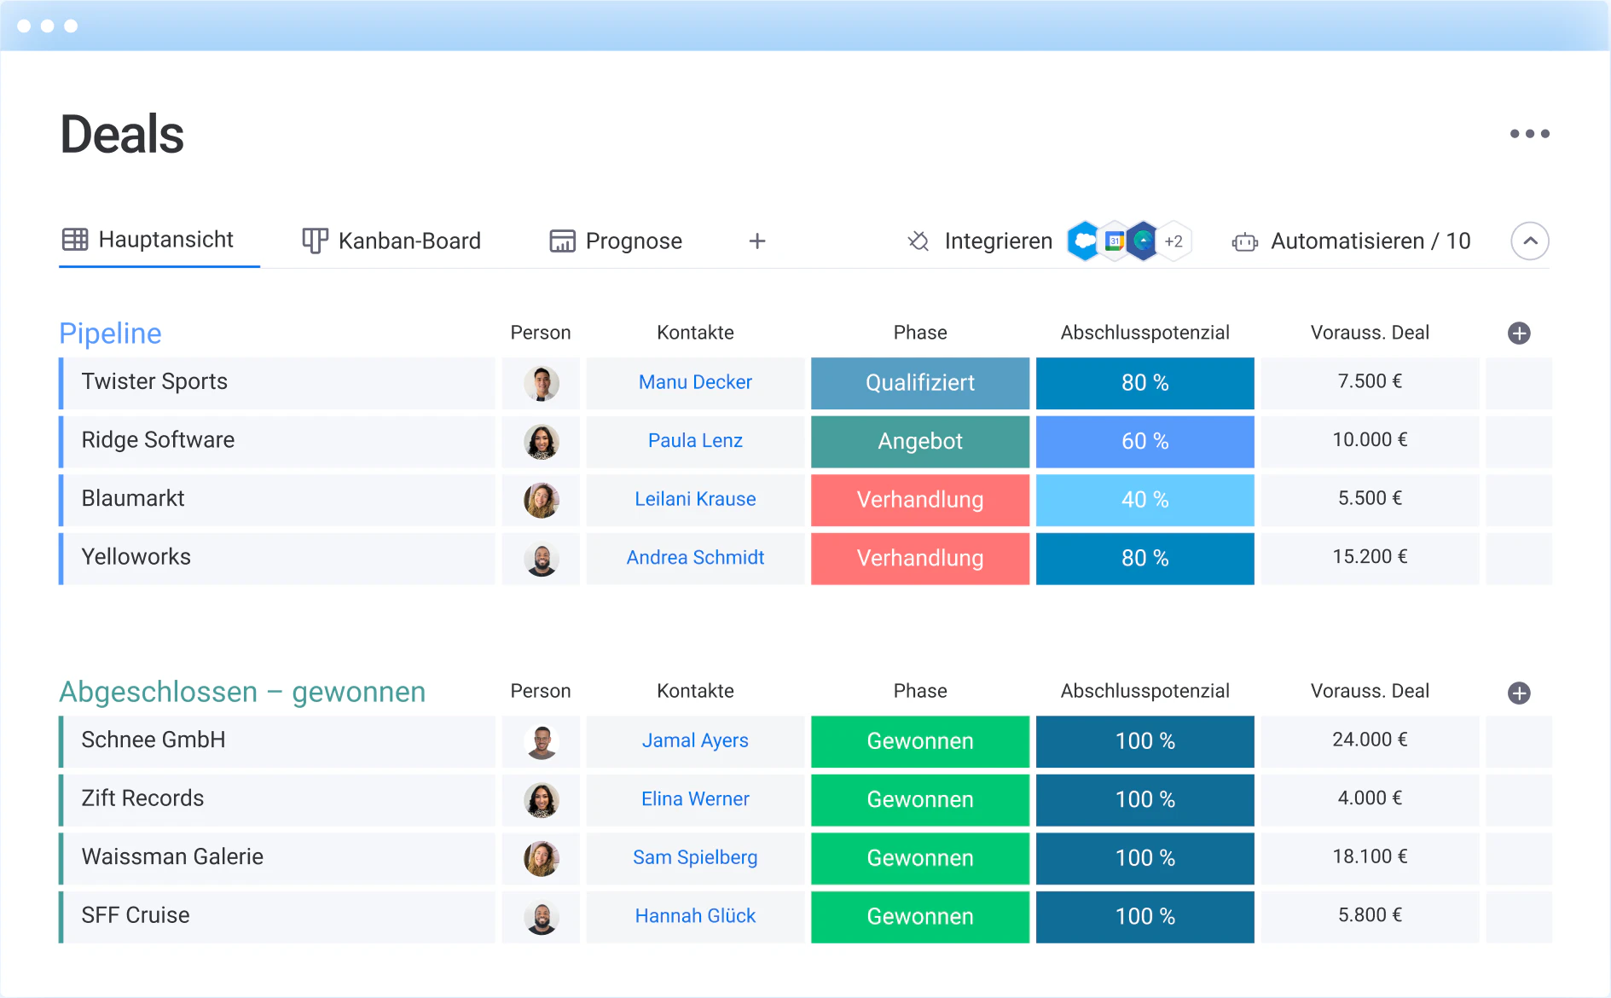This screenshot has height=998, width=1611.
Task: Open contact Paula Lenz
Action: point(695,441)
